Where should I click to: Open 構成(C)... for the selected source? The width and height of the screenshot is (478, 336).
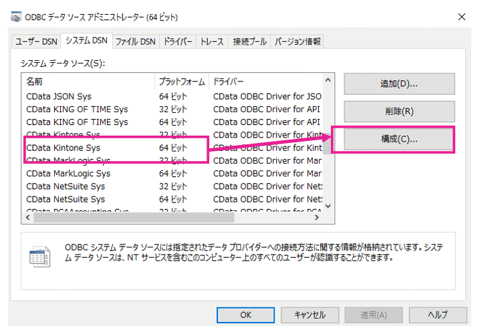pos(399,139)
